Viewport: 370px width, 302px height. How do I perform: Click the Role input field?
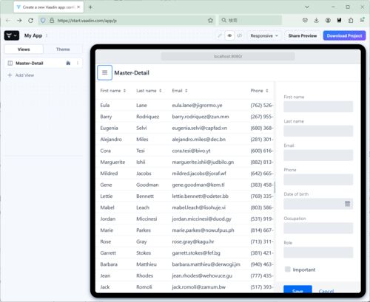click(318, 253)
